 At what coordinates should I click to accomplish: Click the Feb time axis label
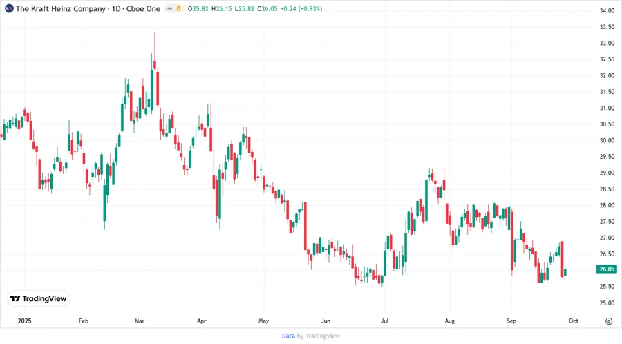click(x=84, y=321)
